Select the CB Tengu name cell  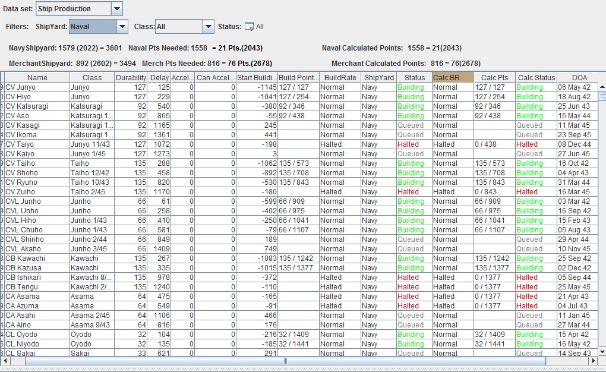click(37, 287)
